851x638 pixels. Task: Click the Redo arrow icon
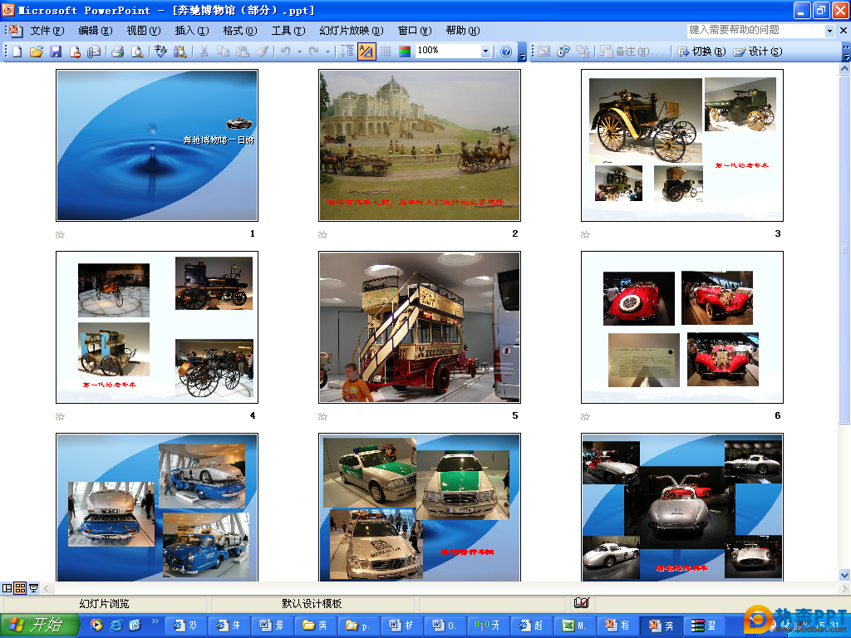tap(313, 52)
